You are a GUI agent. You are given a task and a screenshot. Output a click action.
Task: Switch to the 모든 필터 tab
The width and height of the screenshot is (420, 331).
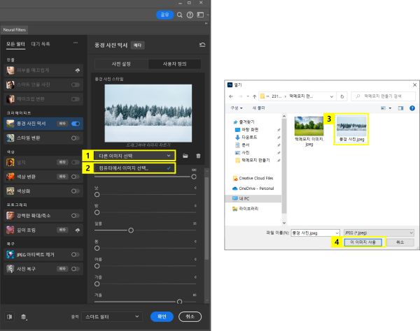[16, 44]
